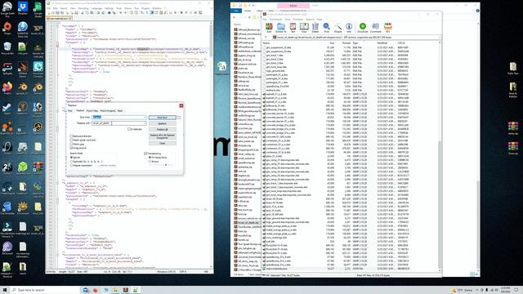Select Regular expression search mode
Screen dimensions: 523x294
pyautogui.click(x=71, y=165)
